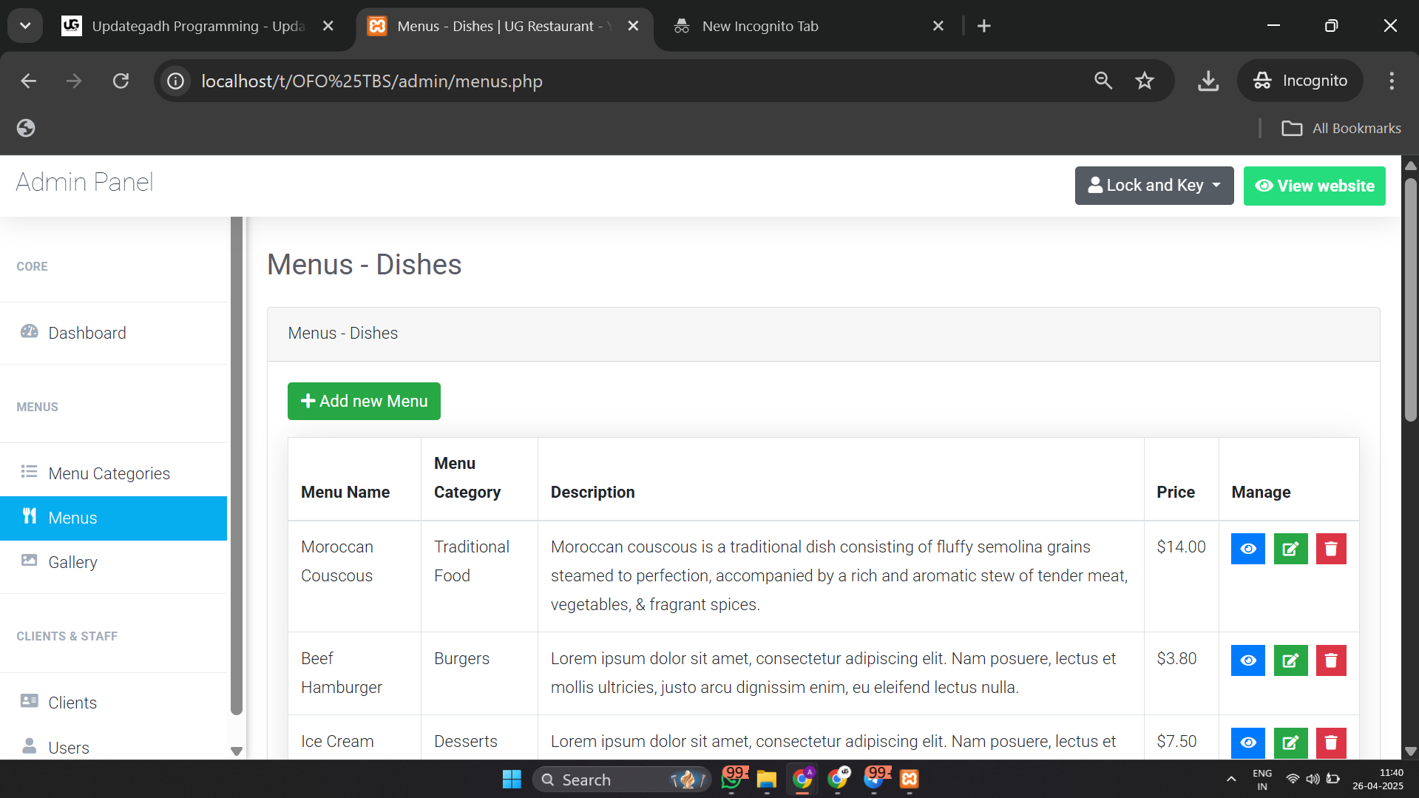1419x798 pixels.
Task: Click ENG IN language indicator
Action: coord(1262,780)
